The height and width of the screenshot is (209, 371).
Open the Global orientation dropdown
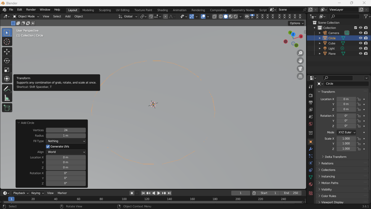128,16
